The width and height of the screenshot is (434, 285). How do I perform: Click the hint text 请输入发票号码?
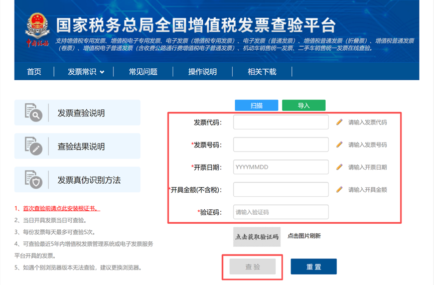[x=367, y=145]
